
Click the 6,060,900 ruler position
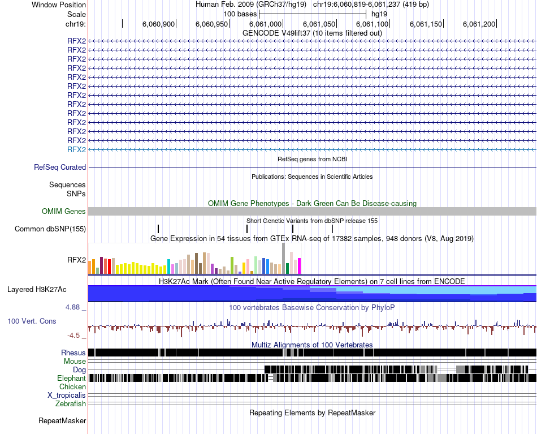(x=159, y=24)
